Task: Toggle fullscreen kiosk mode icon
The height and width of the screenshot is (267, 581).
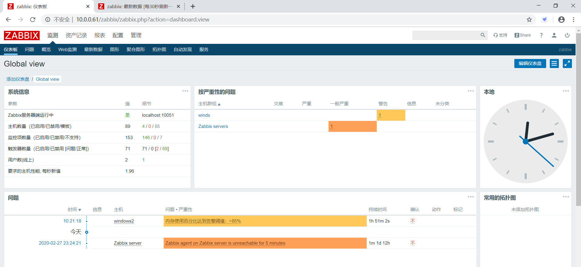Action: click(x=567, y=63)
